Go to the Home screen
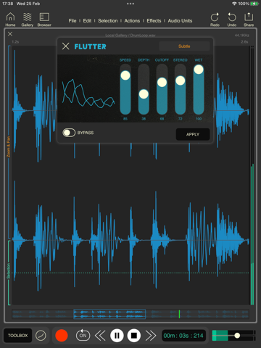The width and height of the screenshot is (261, 348). [10, 20]
